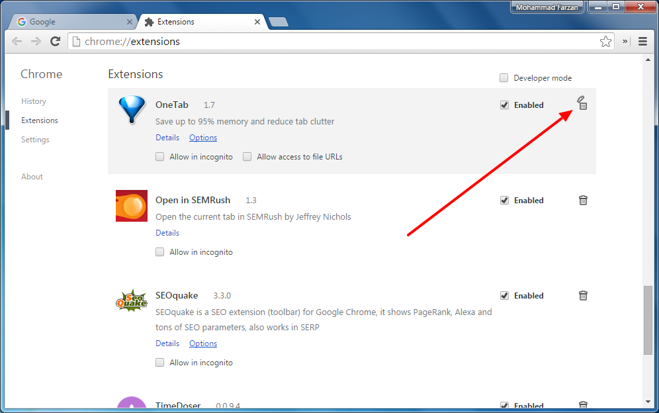Show hidden toolbar extensions chevron
Screen dimensions: 659x413
click(625, 41)
